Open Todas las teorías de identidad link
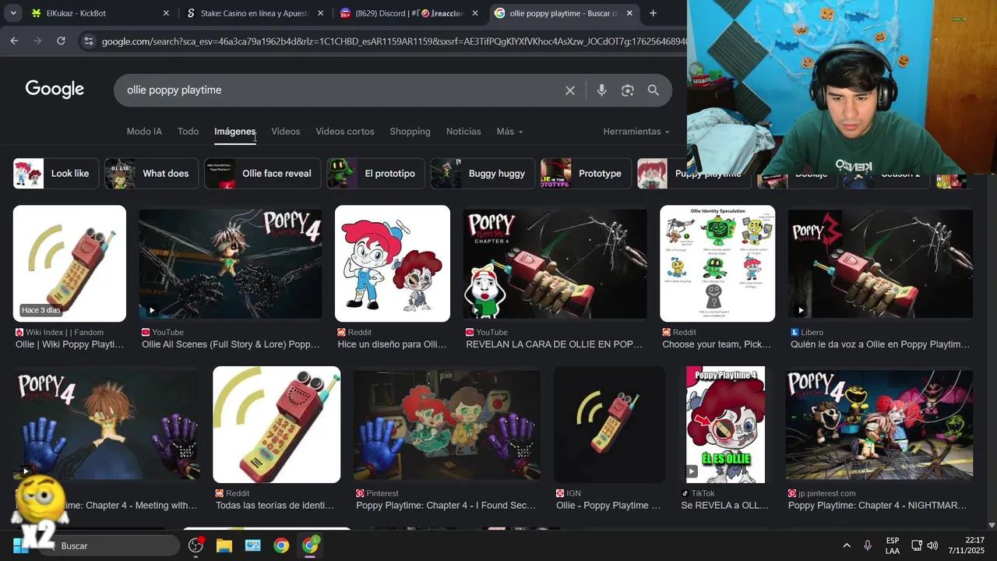 tap(275, 506)
